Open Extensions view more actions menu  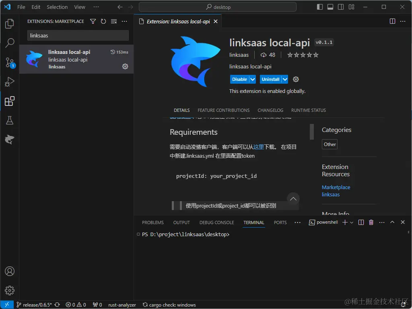coord(124,21)
